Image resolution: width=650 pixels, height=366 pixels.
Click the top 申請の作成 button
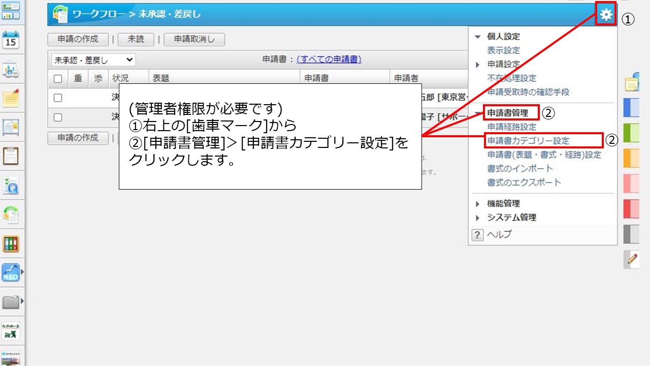pyautogui.click(x=78, y=39)
